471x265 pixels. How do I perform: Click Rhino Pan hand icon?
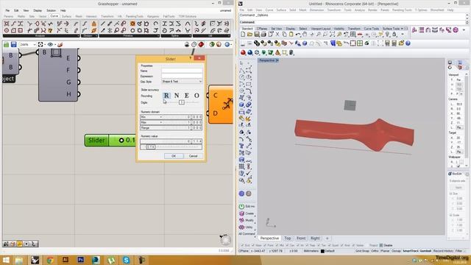tap(305, 35)
